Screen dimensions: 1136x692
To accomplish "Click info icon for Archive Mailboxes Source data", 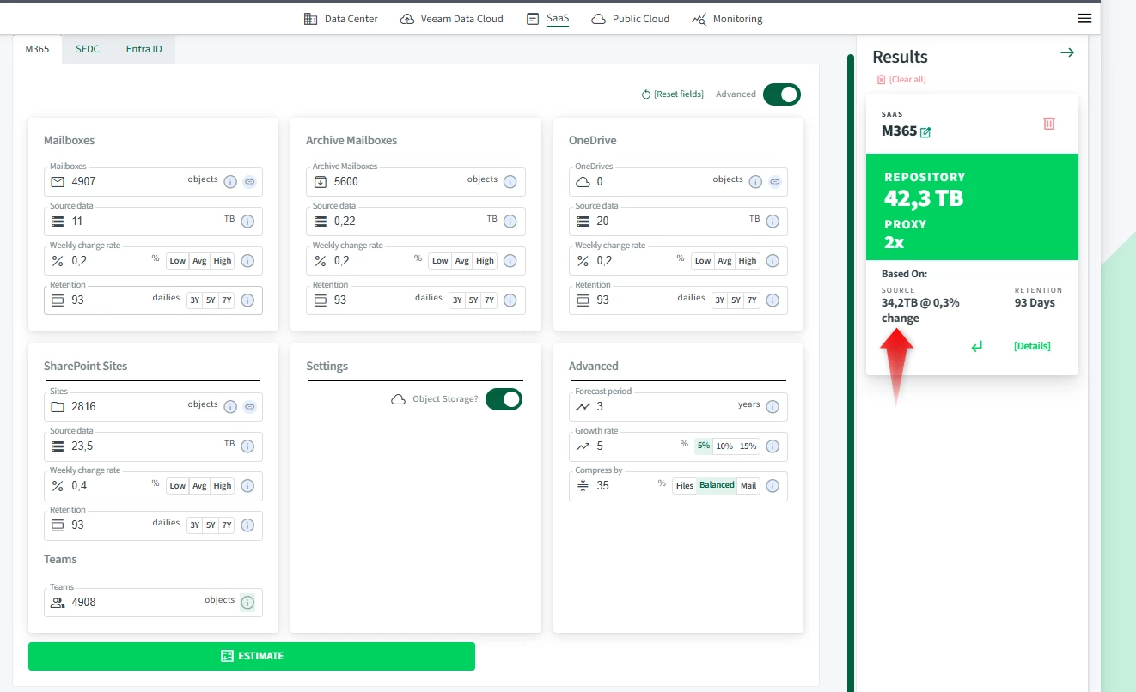I will 510,222.
